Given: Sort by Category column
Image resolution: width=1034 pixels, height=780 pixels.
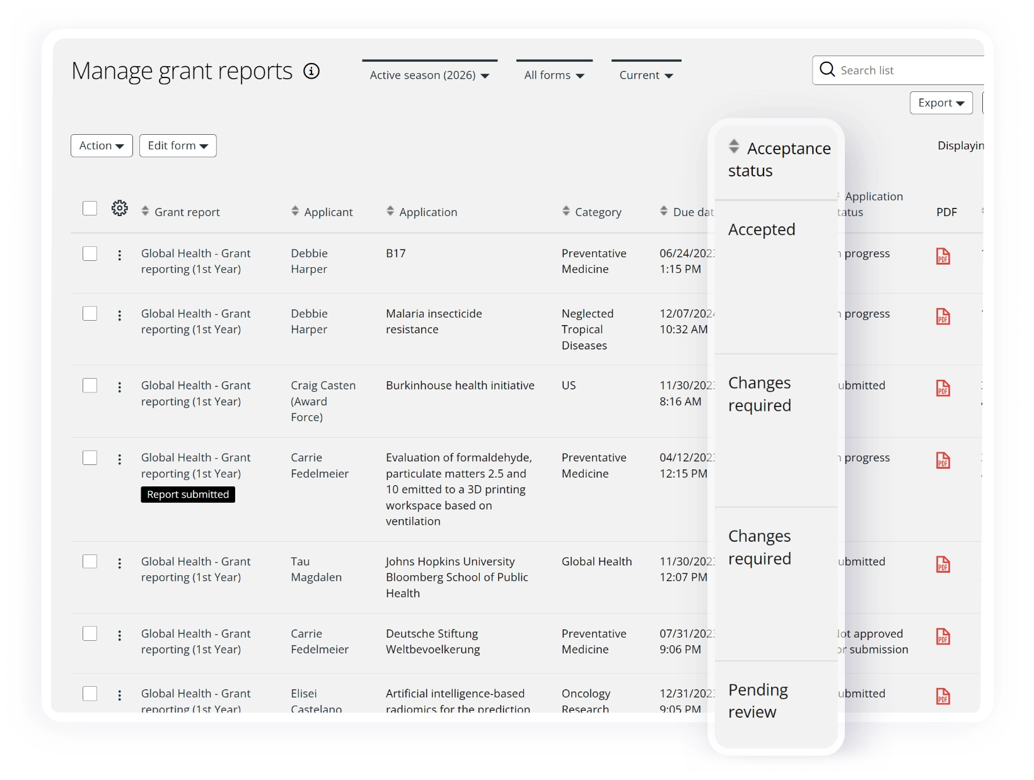Looking at the screenshot, I should (592, 212).
